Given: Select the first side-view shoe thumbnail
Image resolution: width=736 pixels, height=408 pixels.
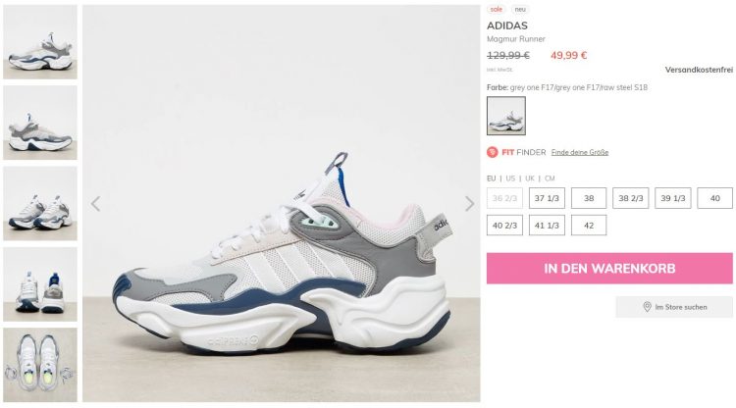Looking at the screenshot, I should point(40,42).
